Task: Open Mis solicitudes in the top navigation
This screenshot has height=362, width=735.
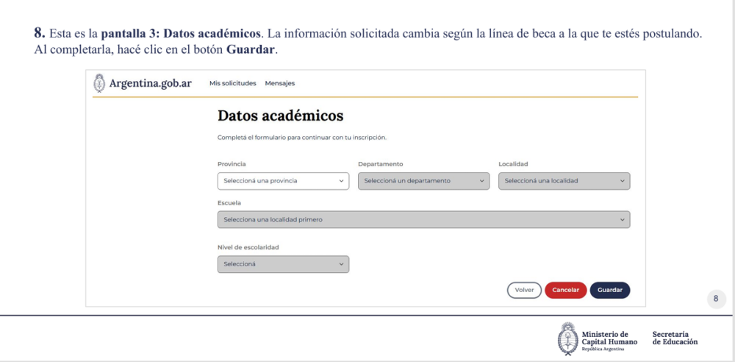Action: [x=232, y=83]
